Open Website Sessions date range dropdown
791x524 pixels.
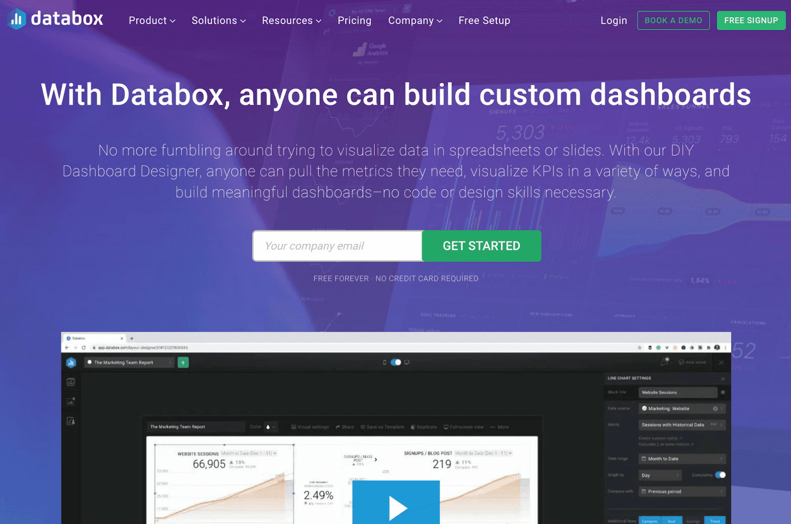click(249, 453)
